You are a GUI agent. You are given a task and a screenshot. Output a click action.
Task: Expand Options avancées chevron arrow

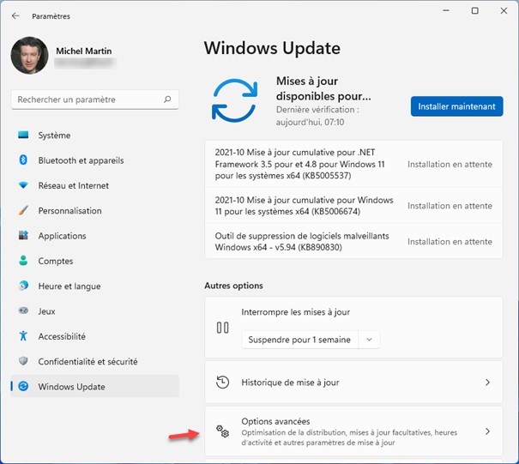click(x=487, y=431)
